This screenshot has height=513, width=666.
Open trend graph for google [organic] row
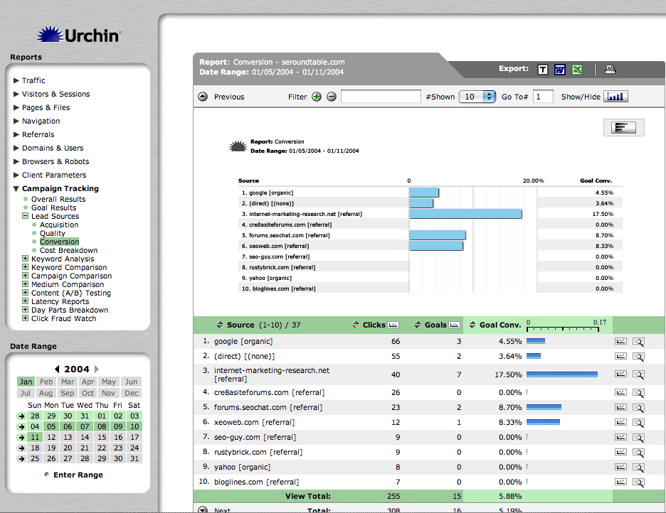tap(620, 341)
